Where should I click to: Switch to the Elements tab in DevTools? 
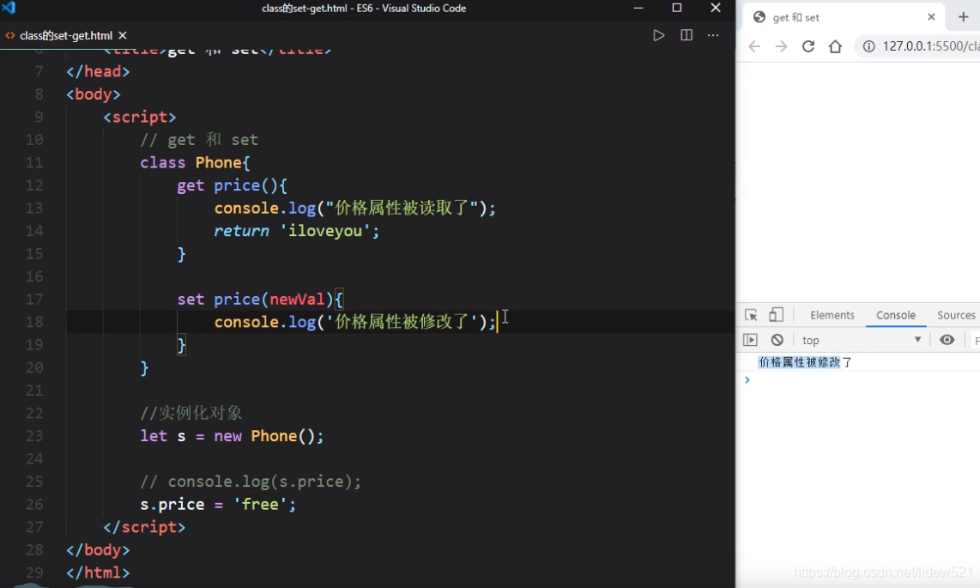[832, 316]
